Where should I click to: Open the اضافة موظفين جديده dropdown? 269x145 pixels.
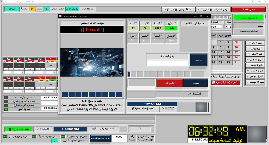click(178, 9)
